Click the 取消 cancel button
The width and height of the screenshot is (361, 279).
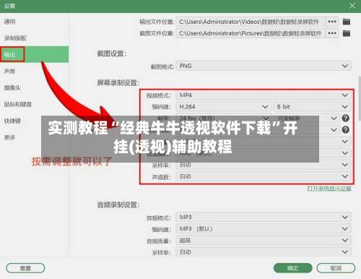[x=336, y=268]
